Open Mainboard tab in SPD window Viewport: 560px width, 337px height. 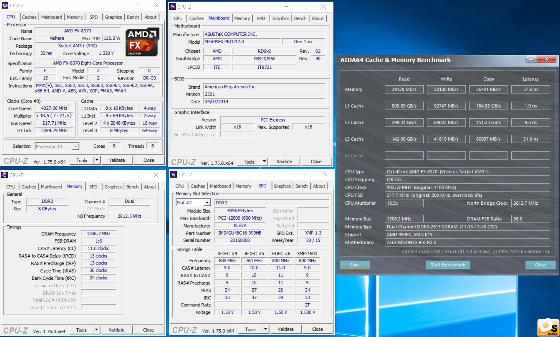[x=220, y=186]
